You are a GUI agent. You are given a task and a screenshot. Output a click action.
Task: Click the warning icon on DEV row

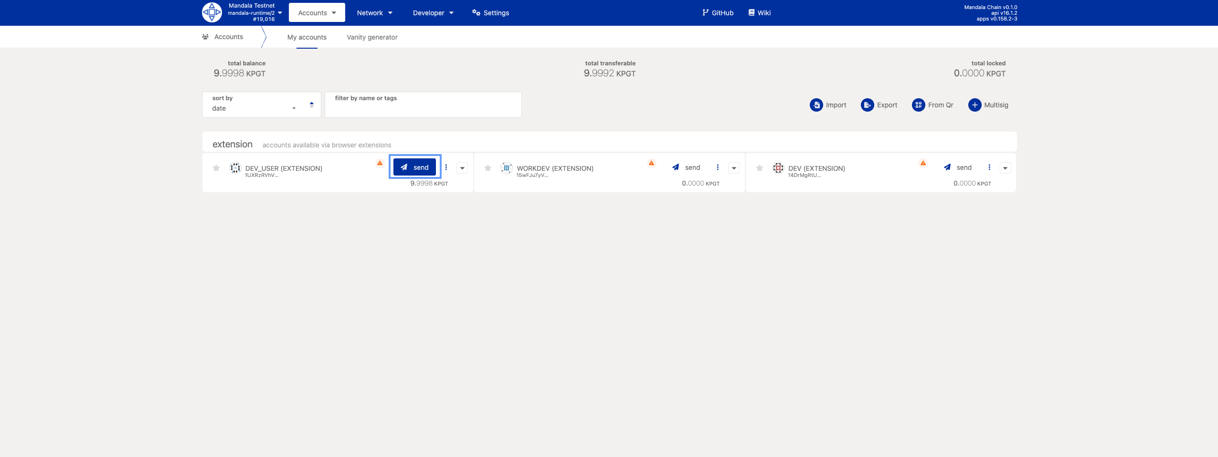click(x=923, y=163)
